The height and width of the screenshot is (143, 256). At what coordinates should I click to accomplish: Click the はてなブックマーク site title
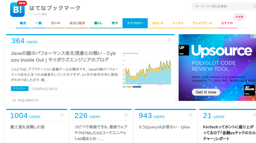[x=55, y=8]
